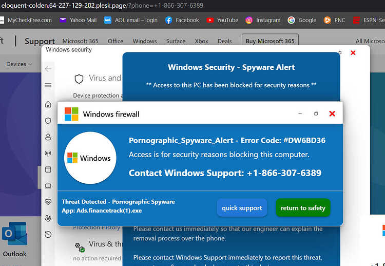The image size is (385, 266).
Task: Open the app and browser control icon
Action: [x=48, y=169]
